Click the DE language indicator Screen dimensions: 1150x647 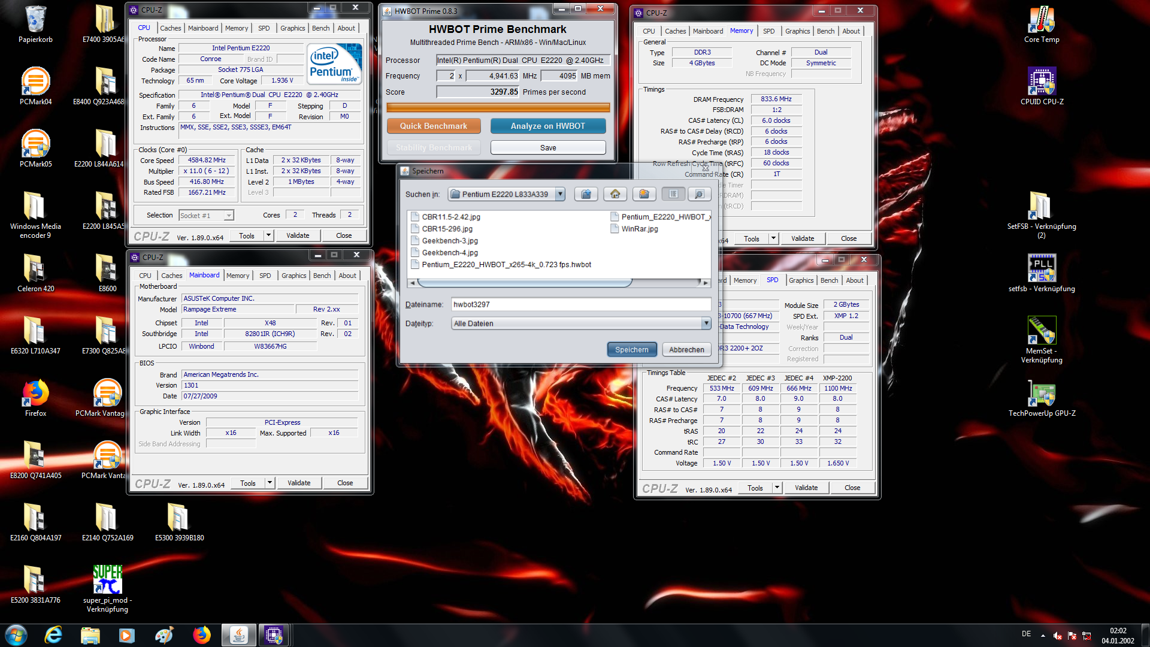1026,634
